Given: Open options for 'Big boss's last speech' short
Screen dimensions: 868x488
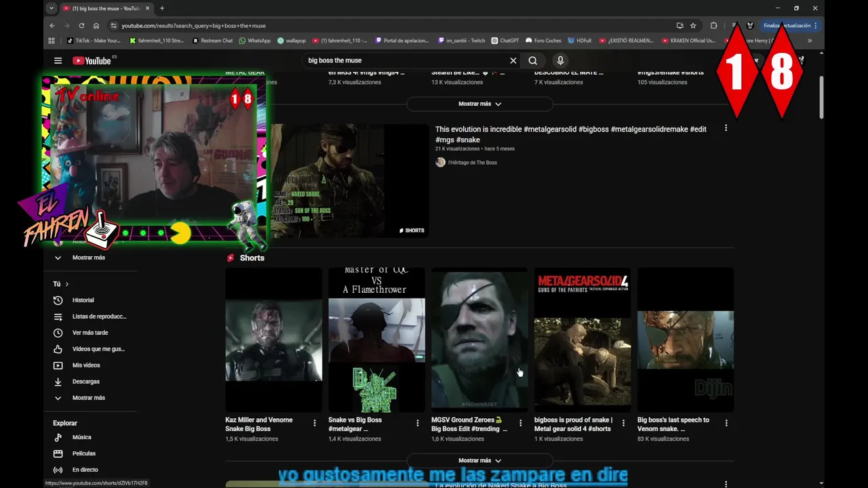Looking at the screenshot, I should click(726, 423).
